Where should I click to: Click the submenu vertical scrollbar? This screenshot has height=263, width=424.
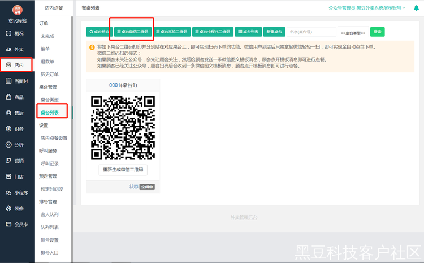coord(72,139)
